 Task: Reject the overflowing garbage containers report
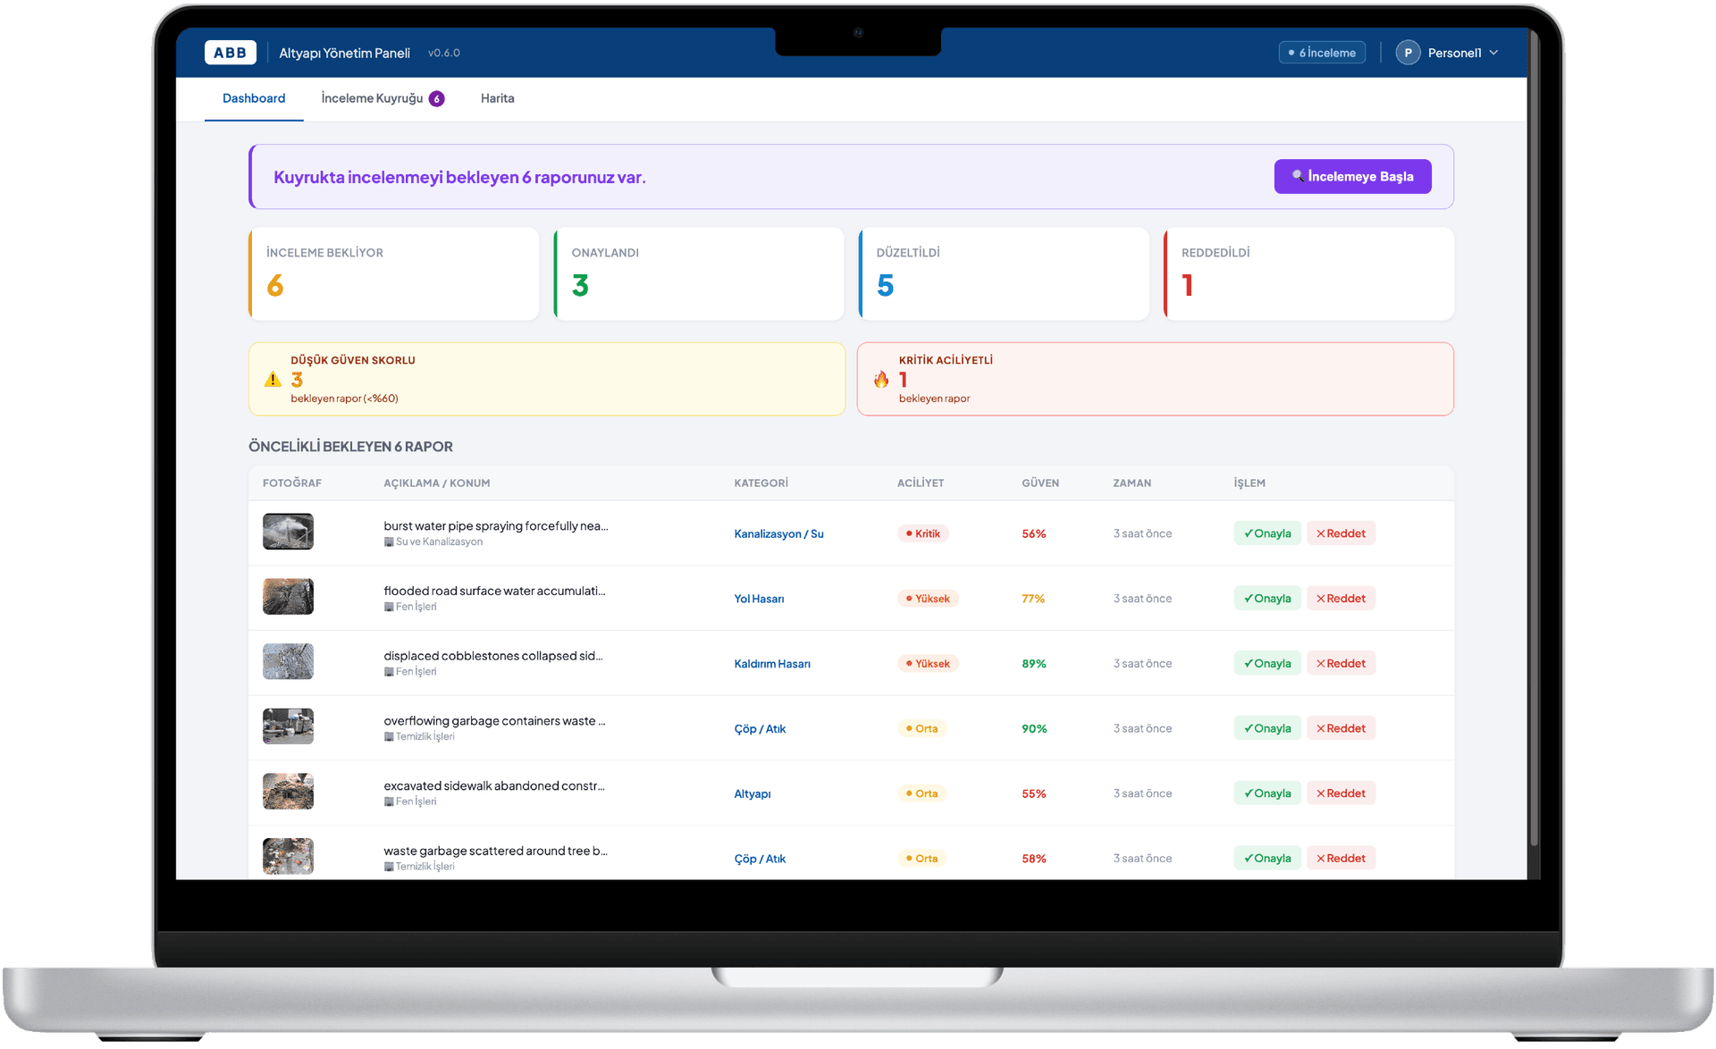pyautogui.click(x=1341, y=728)
